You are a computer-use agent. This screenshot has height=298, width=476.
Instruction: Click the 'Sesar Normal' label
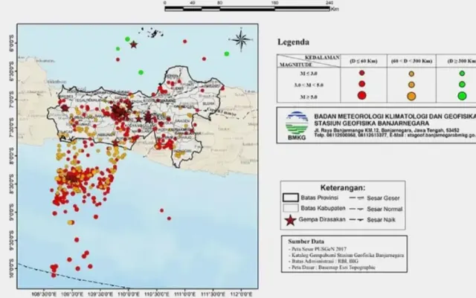[x=385, y=209]
